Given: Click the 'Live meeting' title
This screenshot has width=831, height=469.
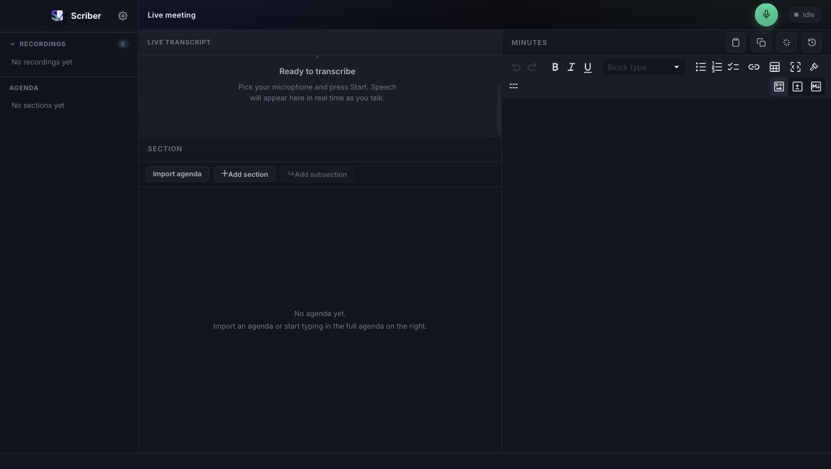Looking at the screenshot, I should coord(171,15).
